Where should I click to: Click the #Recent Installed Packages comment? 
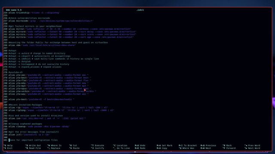25,105
